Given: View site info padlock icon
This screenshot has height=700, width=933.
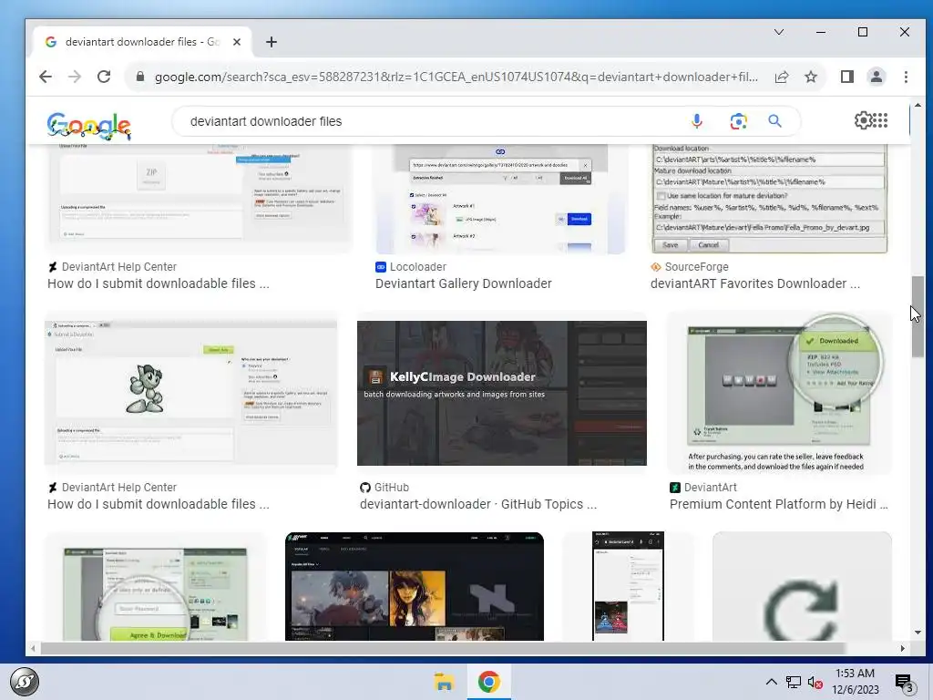Looking at the screenshot, I should [139, 77].
